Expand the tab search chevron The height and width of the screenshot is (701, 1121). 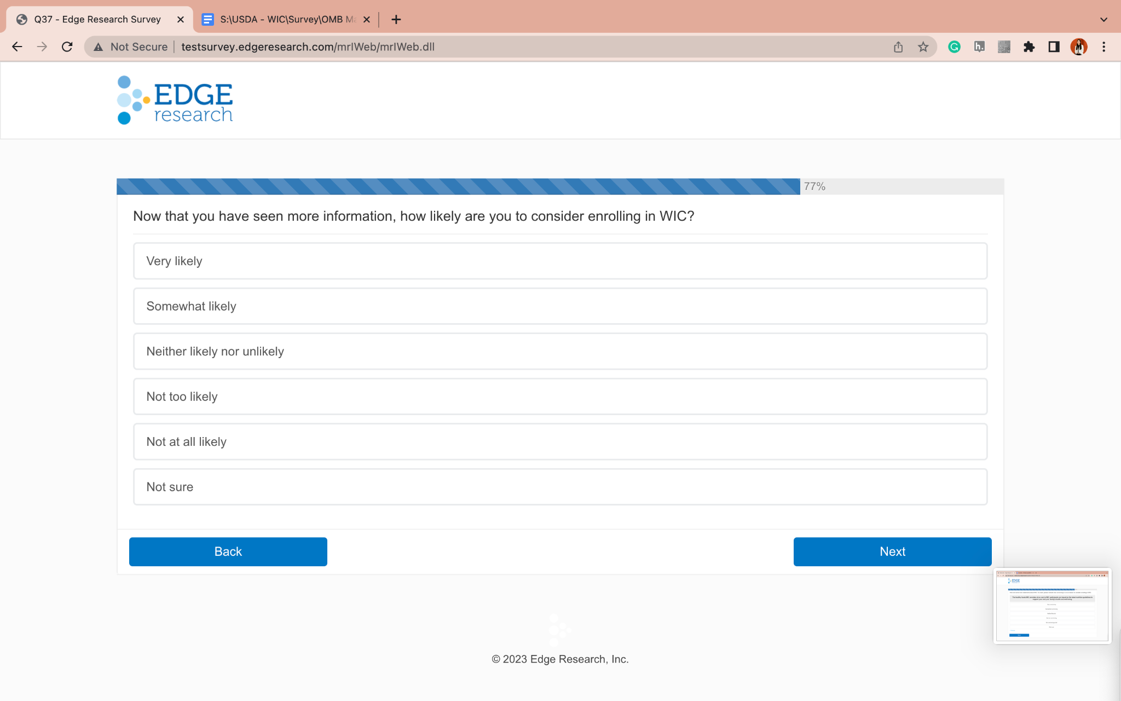pos(1103,20)
